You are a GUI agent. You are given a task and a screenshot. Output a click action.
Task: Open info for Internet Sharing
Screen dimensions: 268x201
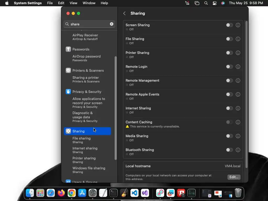point(238,108)
